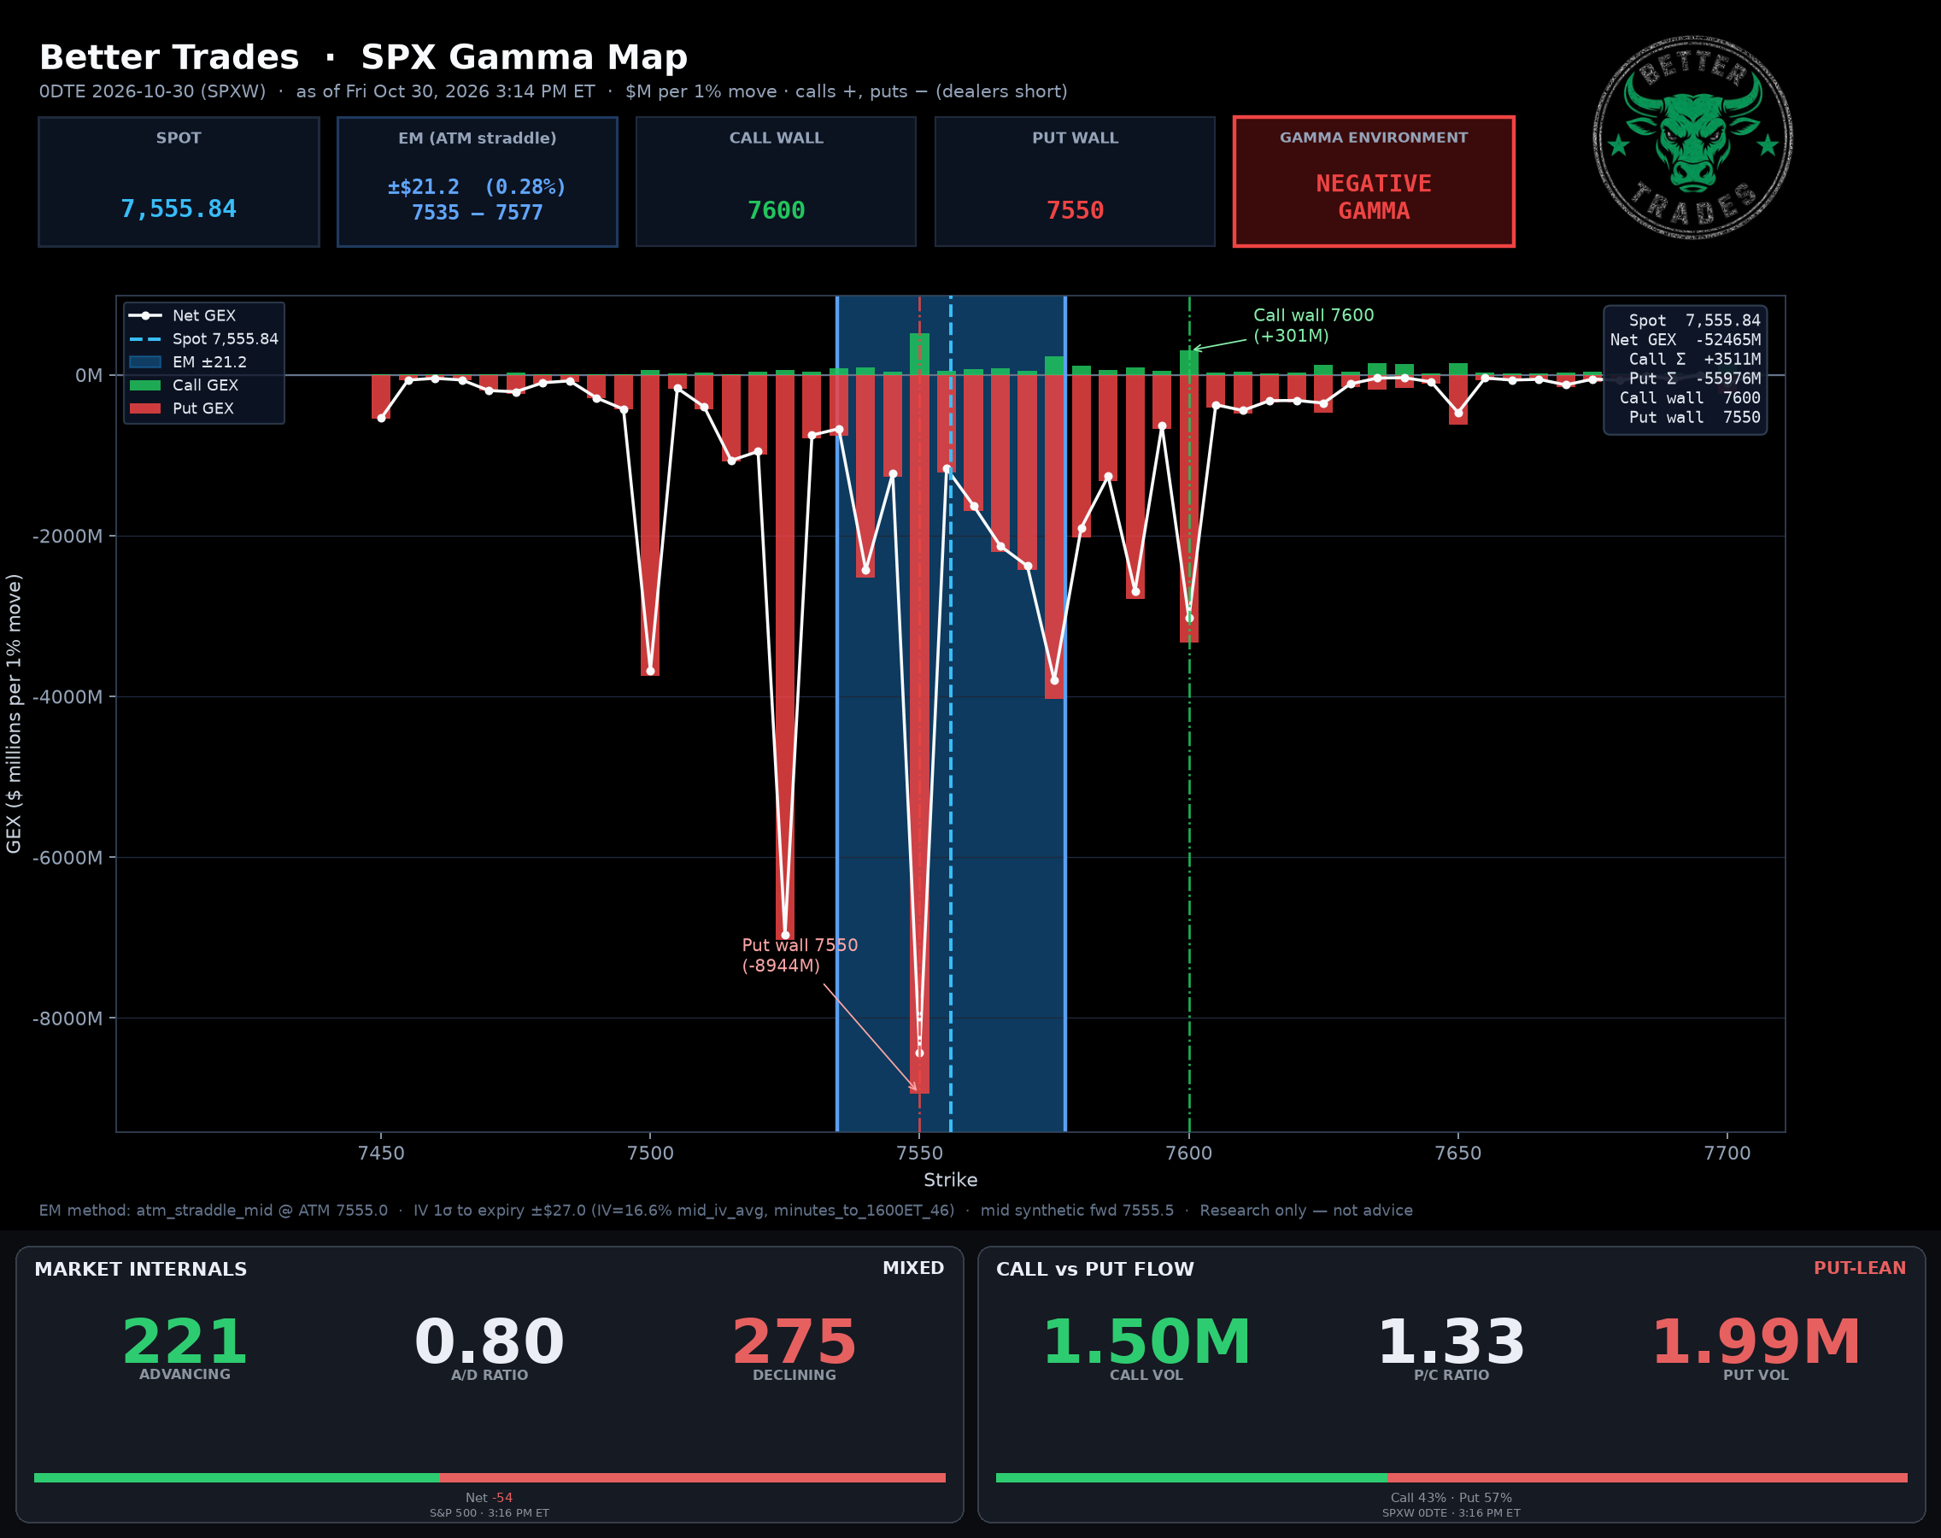
Task: Click the SPX Gamma Map title
Action: (x=524, y=57)
